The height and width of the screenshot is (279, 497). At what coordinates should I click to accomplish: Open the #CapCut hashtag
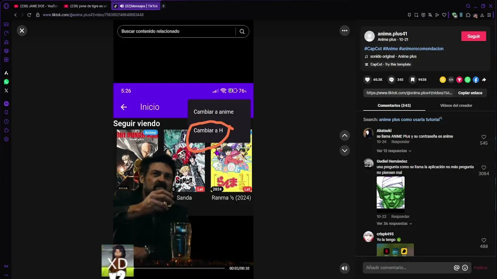(373, 49)
